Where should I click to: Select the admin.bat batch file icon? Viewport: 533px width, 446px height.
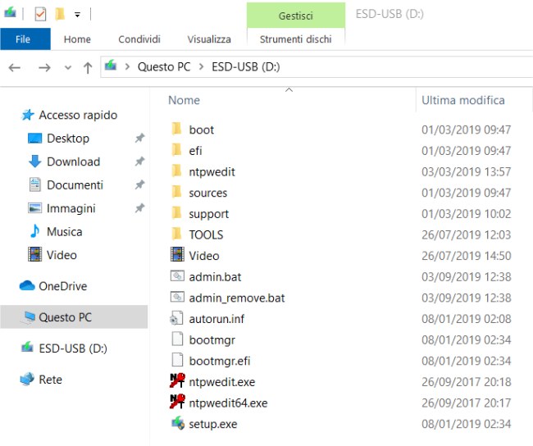click(176, 277)
